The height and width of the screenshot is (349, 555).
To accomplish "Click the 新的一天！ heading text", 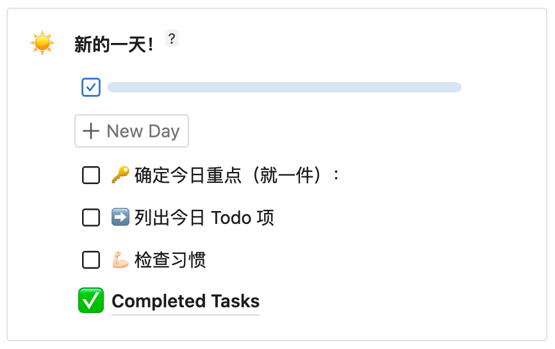I will click(x=113, y=44).
